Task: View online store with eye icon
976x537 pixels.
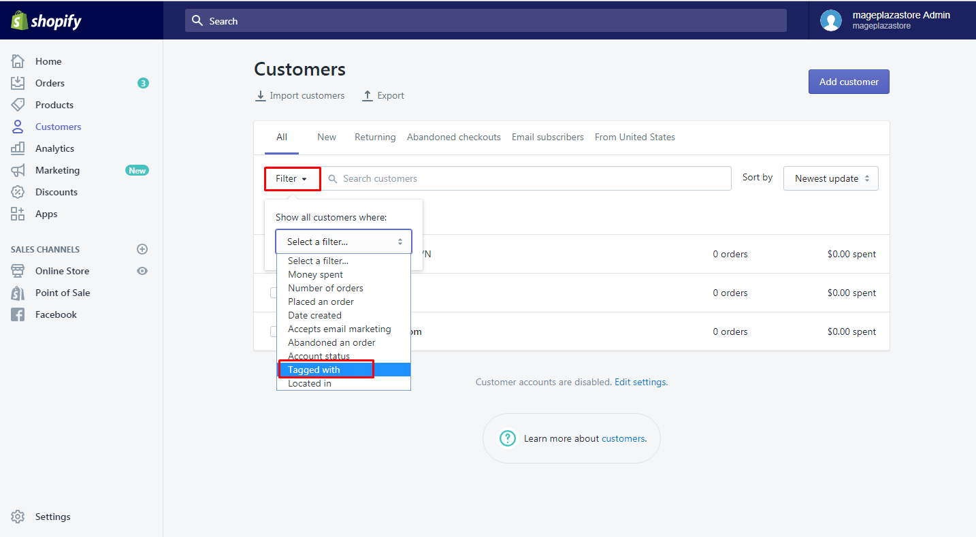Action: [x=142, y=271]
